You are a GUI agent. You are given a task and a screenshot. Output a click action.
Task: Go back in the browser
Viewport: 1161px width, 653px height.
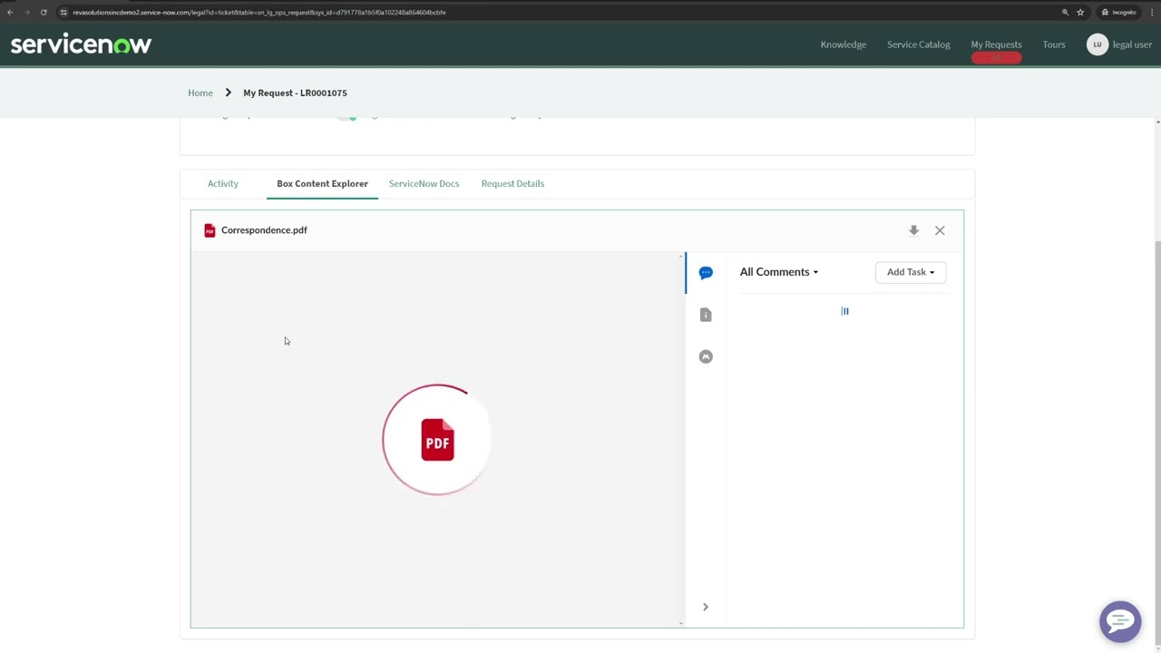[x=10, y=12]
